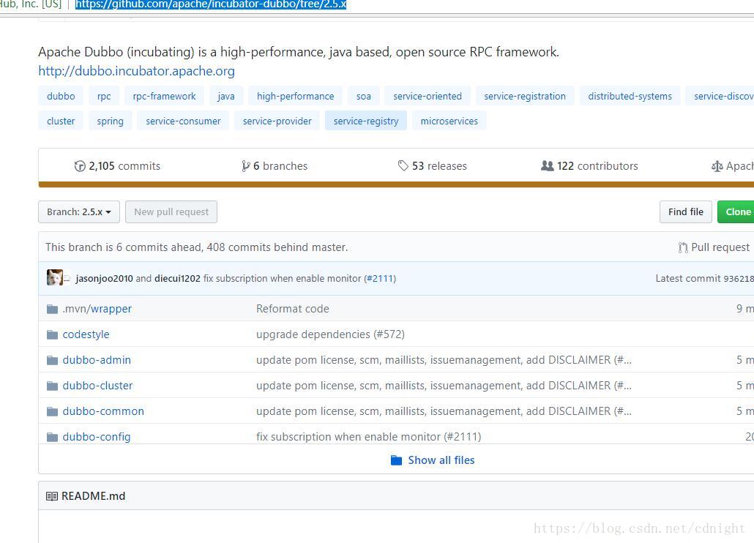Image resolution: width=754 pixels, height=543 pixels.
Task: Select the cluster topic tag
Action: click(61, 121)
